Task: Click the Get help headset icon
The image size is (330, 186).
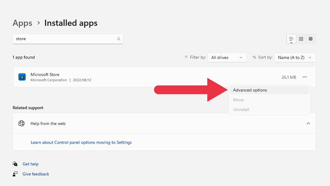Action: point(15,164)
